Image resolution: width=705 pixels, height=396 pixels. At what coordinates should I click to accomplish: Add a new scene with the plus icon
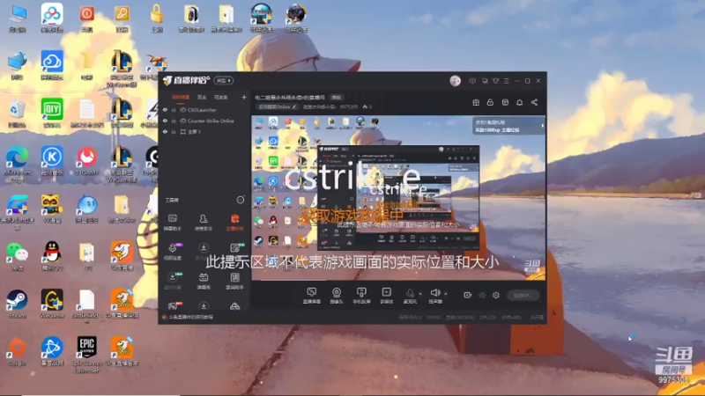[x=244, y=97]
